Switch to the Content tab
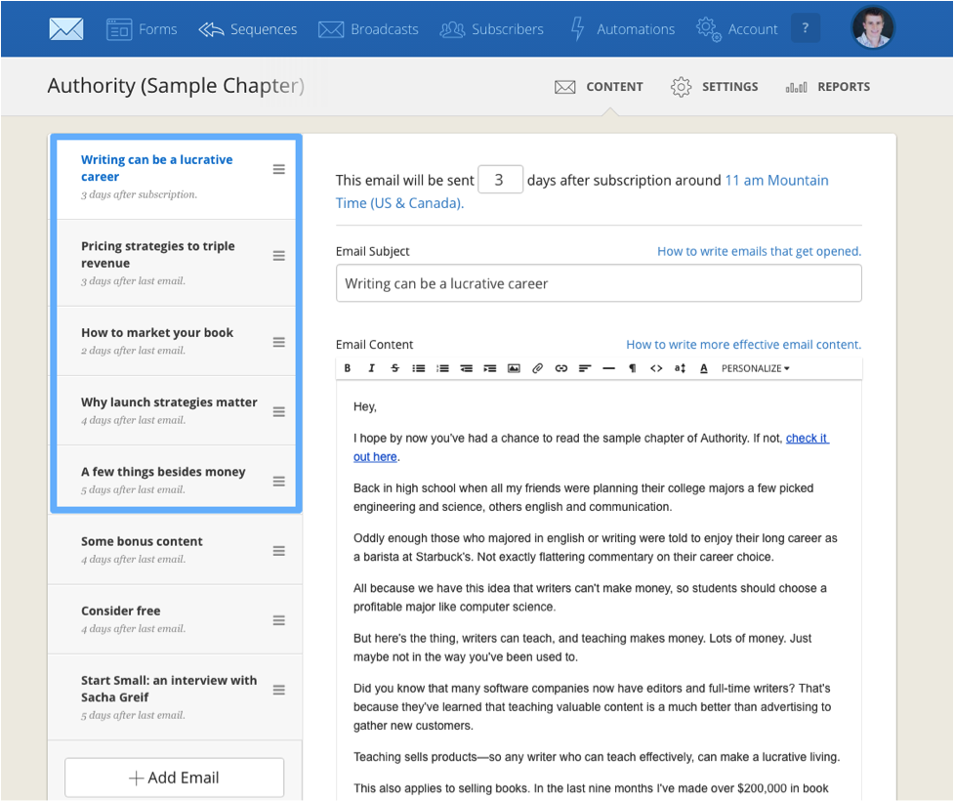 (x=599, y=87)
